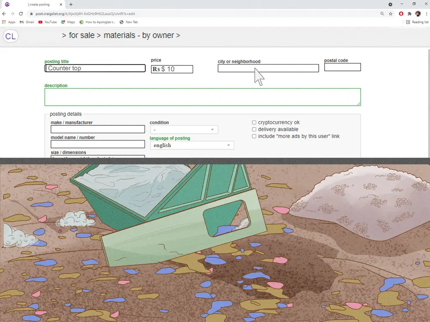The width and height of the screenshot is (430, 322).
Task: Open the condition dropdown
Action: point(184,130)
